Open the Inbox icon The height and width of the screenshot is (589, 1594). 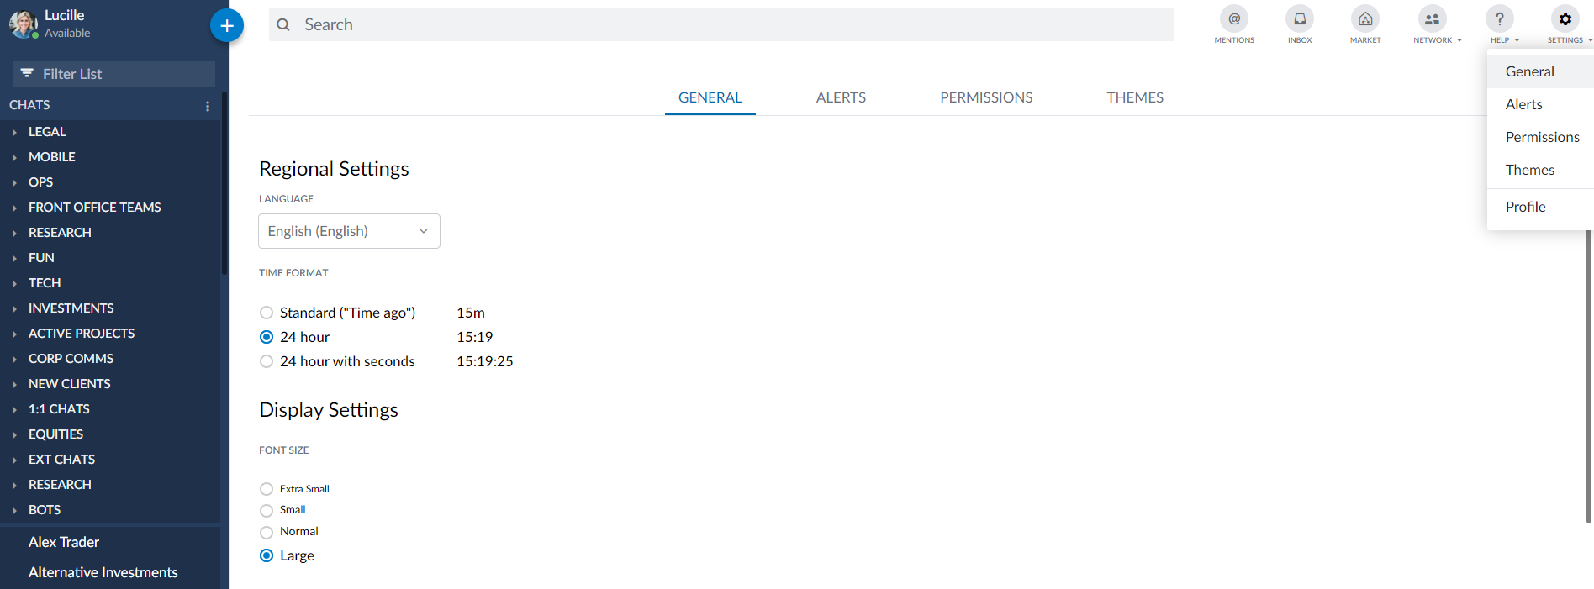[x=1299, y=19]
